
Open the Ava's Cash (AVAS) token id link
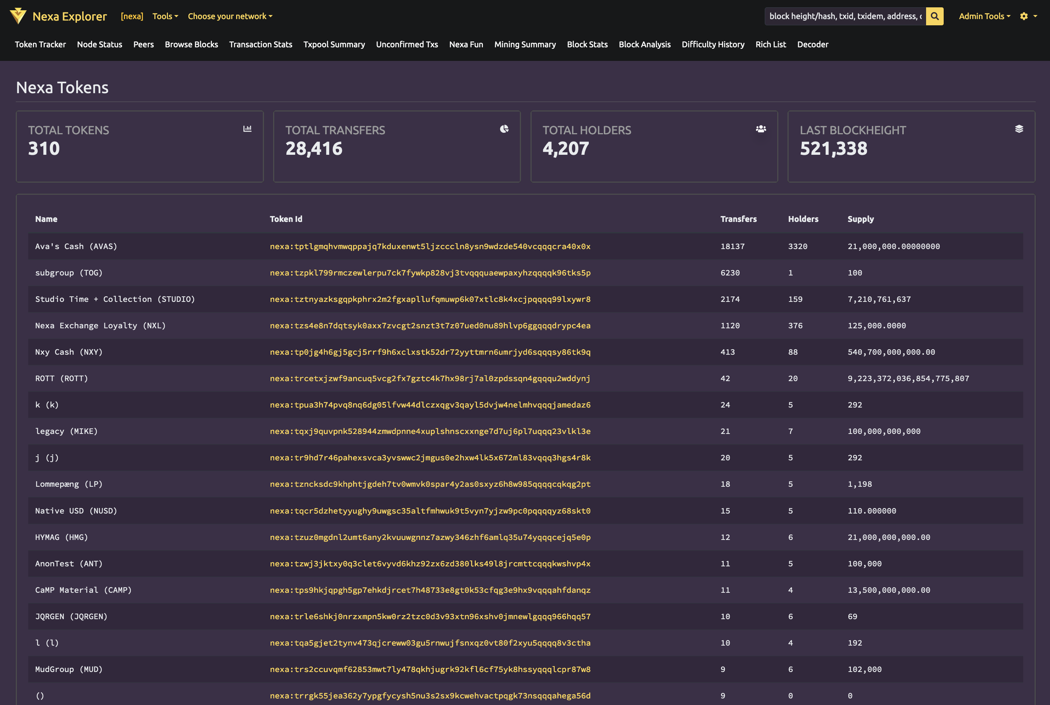click(x=430, y=246)
